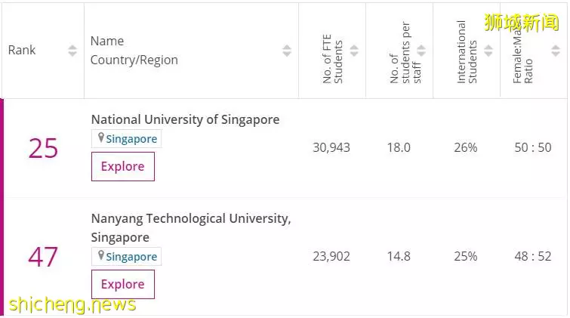Sort table by Rank column arrows

click(72, 51)
